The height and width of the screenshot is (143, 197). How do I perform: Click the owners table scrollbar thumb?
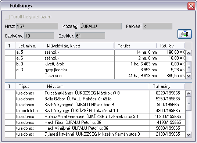click(x=189, y=104)
